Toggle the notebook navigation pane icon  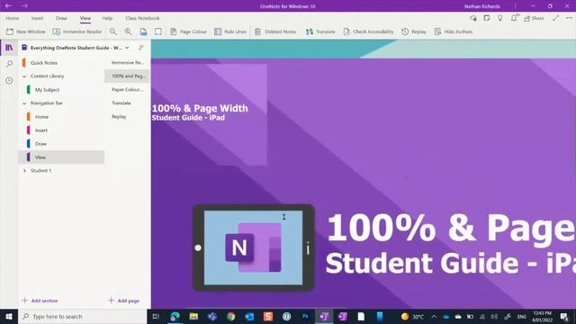coord(9,48)
